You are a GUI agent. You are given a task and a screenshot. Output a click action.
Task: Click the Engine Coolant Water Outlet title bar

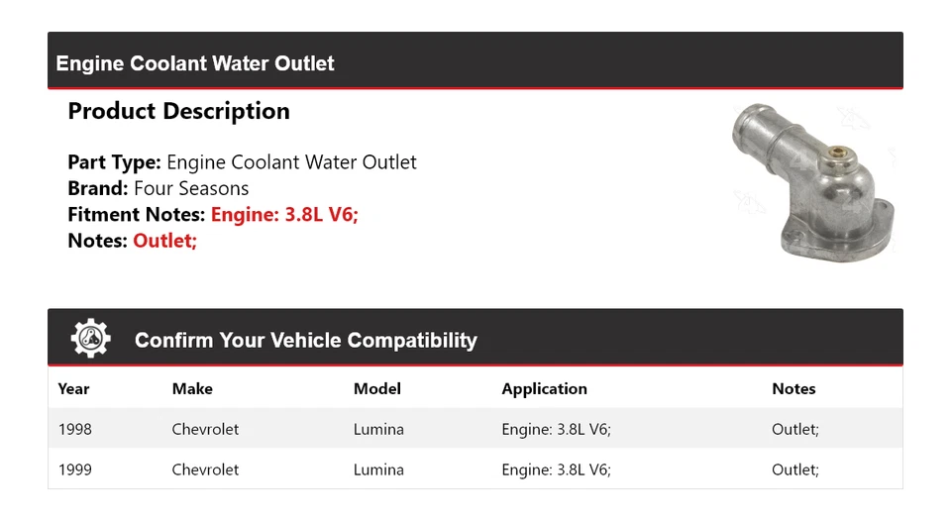195,63
